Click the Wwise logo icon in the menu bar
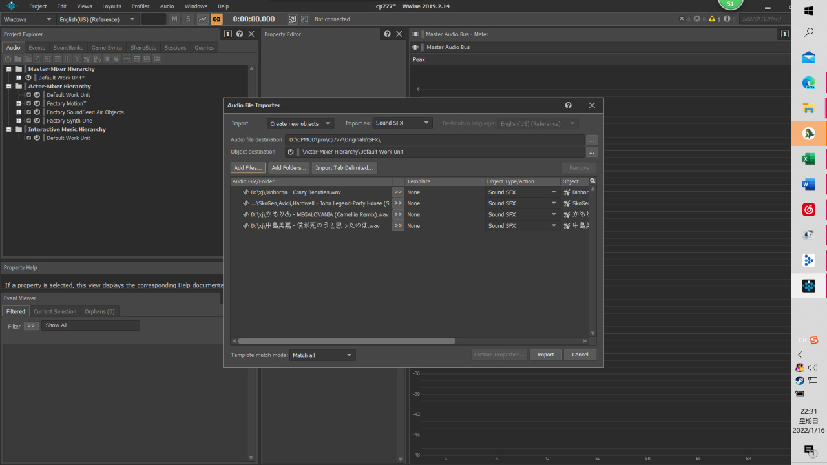Viewport: 827px width, 465px height. (x=12, y=6)
